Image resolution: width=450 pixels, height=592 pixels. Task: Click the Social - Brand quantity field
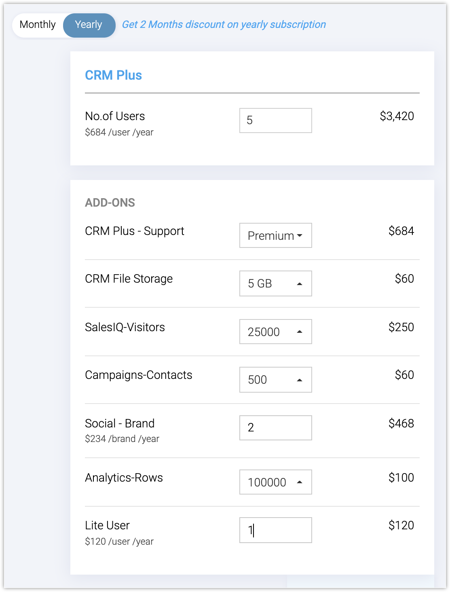pos(275,428)
